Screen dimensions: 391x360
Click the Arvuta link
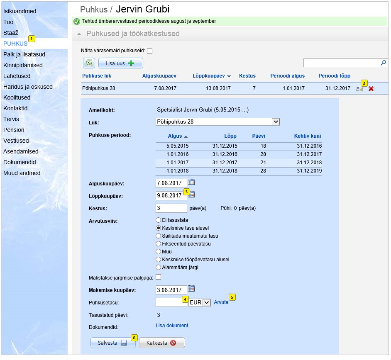pos(221,302)
